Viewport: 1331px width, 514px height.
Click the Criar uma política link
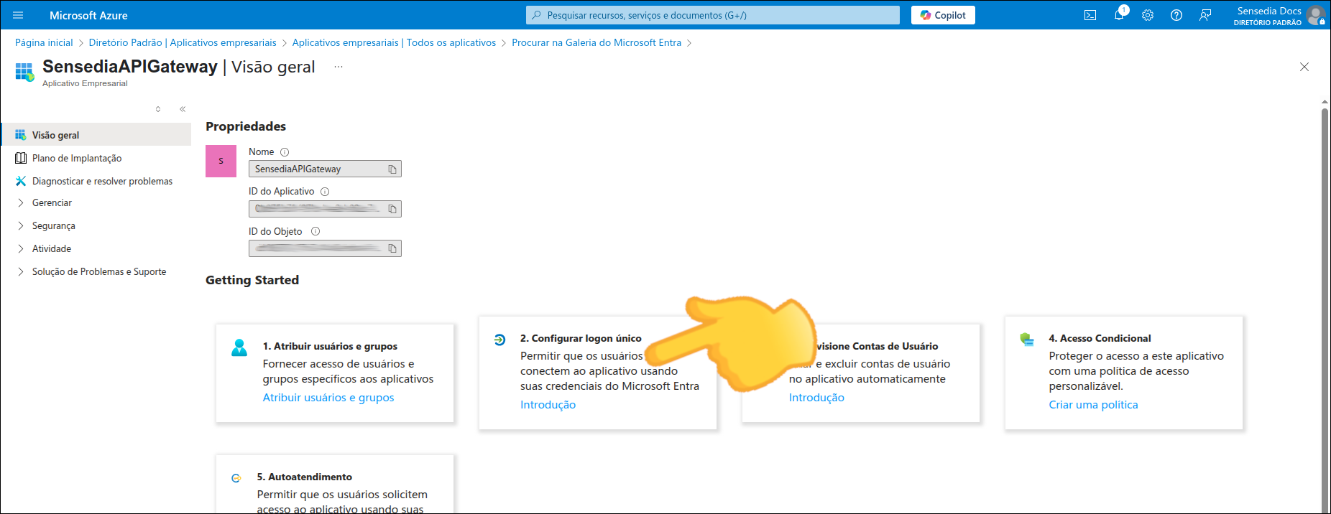pos(1093,405)
